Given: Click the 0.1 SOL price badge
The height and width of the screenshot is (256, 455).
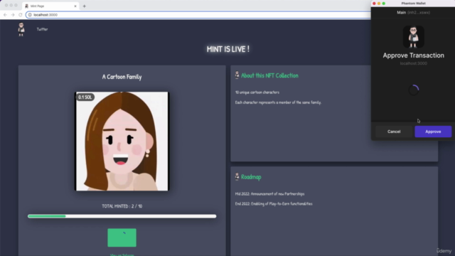Looking at the screenshot, I should pos(85,97).
